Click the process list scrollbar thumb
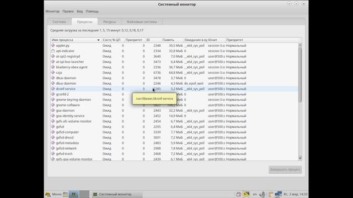Screen dimensions: 353x198 [300, 75]
